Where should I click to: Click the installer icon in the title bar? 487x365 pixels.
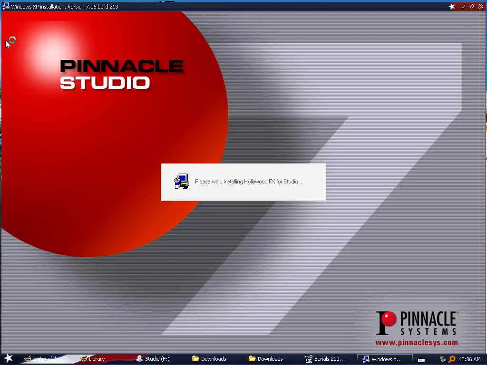[5, 6]
